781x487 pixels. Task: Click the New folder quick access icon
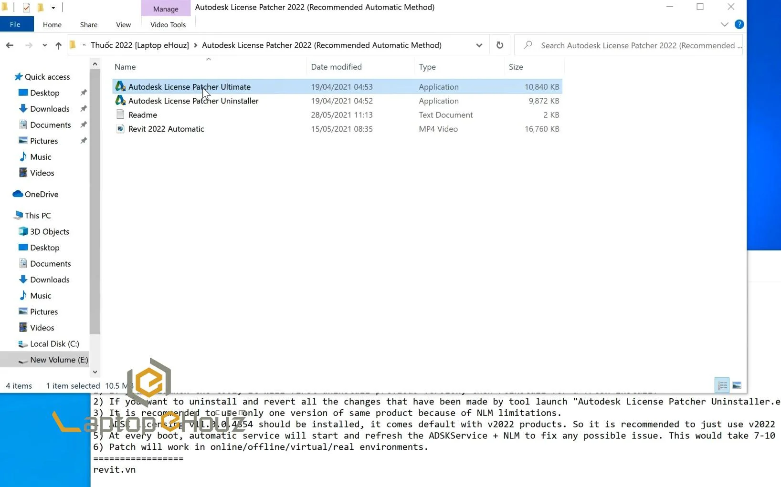pos(41,7)
